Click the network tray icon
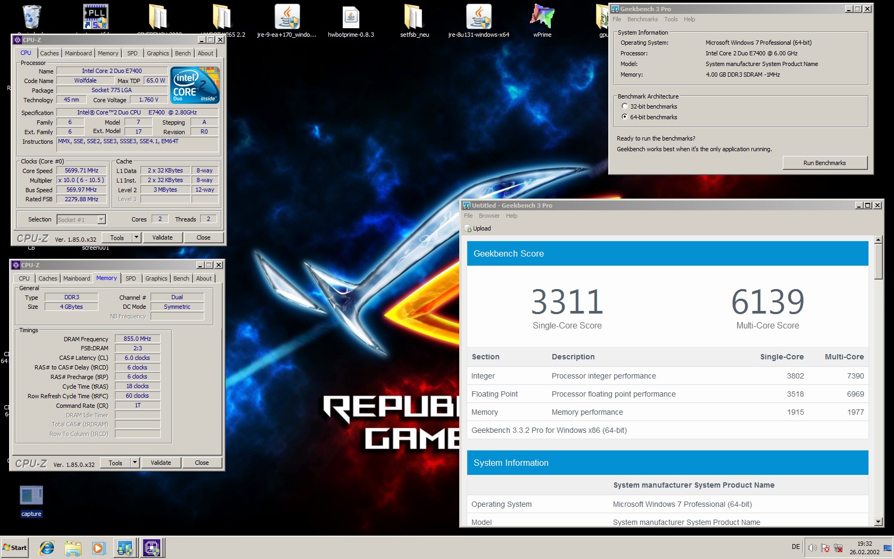This screenshot has height=559, width=894. (x=839, y=548)
